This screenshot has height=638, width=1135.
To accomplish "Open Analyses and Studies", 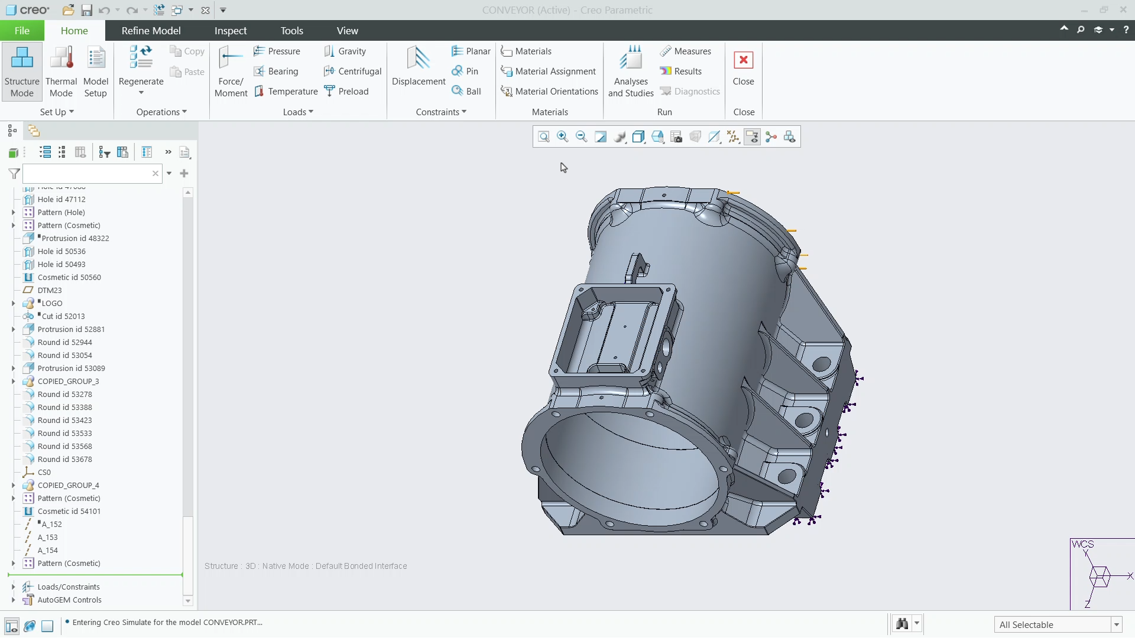I will pyautogui.click(x=631, y=71).
